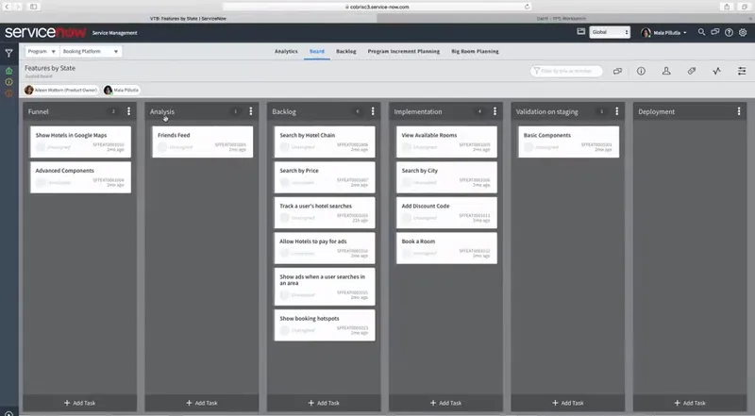Open the Basic Components card

(569, 141)
